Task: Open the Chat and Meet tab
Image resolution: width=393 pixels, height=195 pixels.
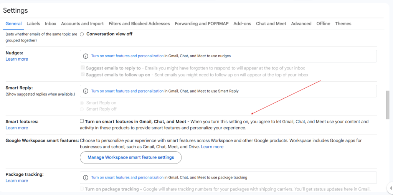Action: click(x=271, y=24)
